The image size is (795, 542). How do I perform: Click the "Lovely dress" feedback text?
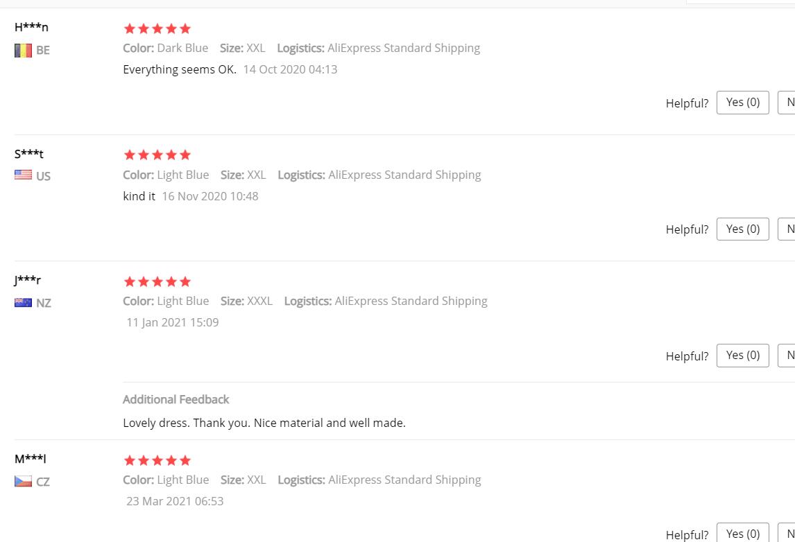[264, 423]
